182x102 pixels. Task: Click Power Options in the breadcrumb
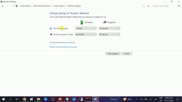coord(59,6)
